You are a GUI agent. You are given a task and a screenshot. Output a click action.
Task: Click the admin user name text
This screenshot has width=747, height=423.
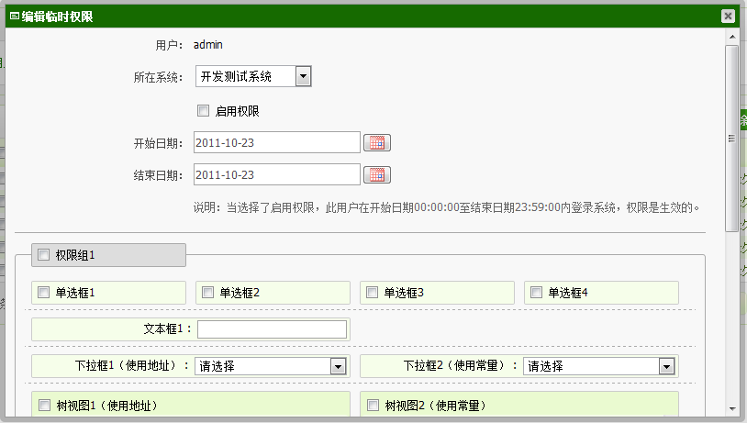[208, 45]
